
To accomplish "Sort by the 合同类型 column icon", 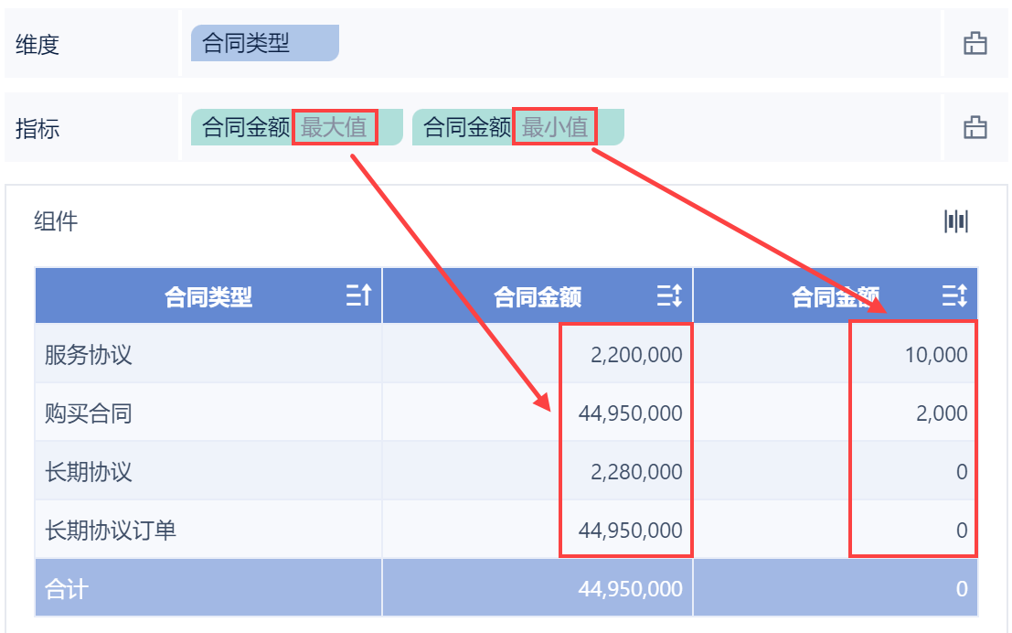I will [359, 295].
